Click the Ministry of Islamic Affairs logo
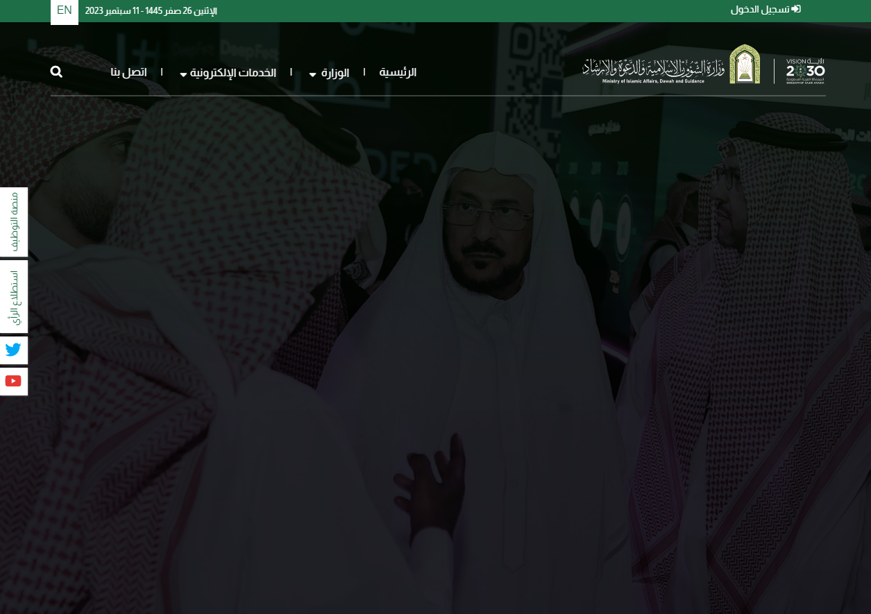The width and height of the screenshot is (871, 614). (671, 65)
